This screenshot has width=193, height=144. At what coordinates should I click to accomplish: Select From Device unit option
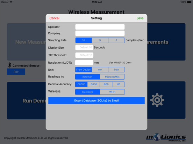84,70
